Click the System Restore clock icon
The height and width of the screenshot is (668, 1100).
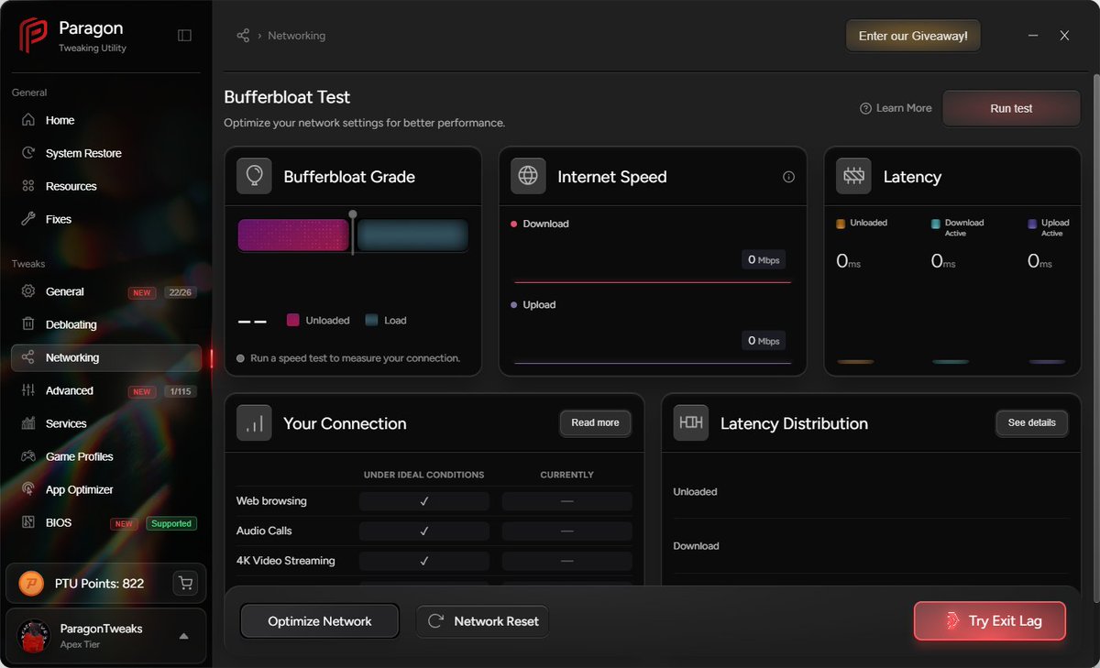coord(28,153)
